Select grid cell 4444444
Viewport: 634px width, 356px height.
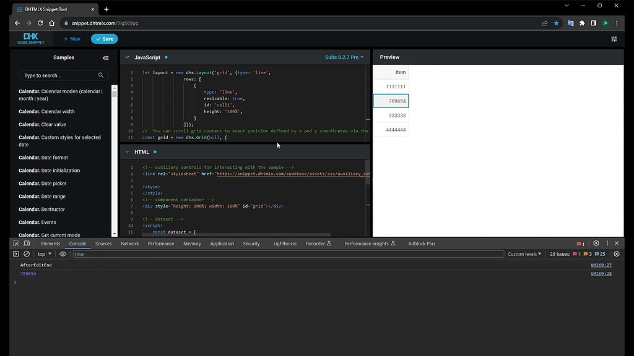[391, 130]
